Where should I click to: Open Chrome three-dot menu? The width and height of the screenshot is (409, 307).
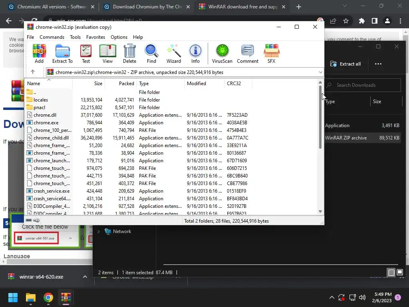click(x=400, y=21)
